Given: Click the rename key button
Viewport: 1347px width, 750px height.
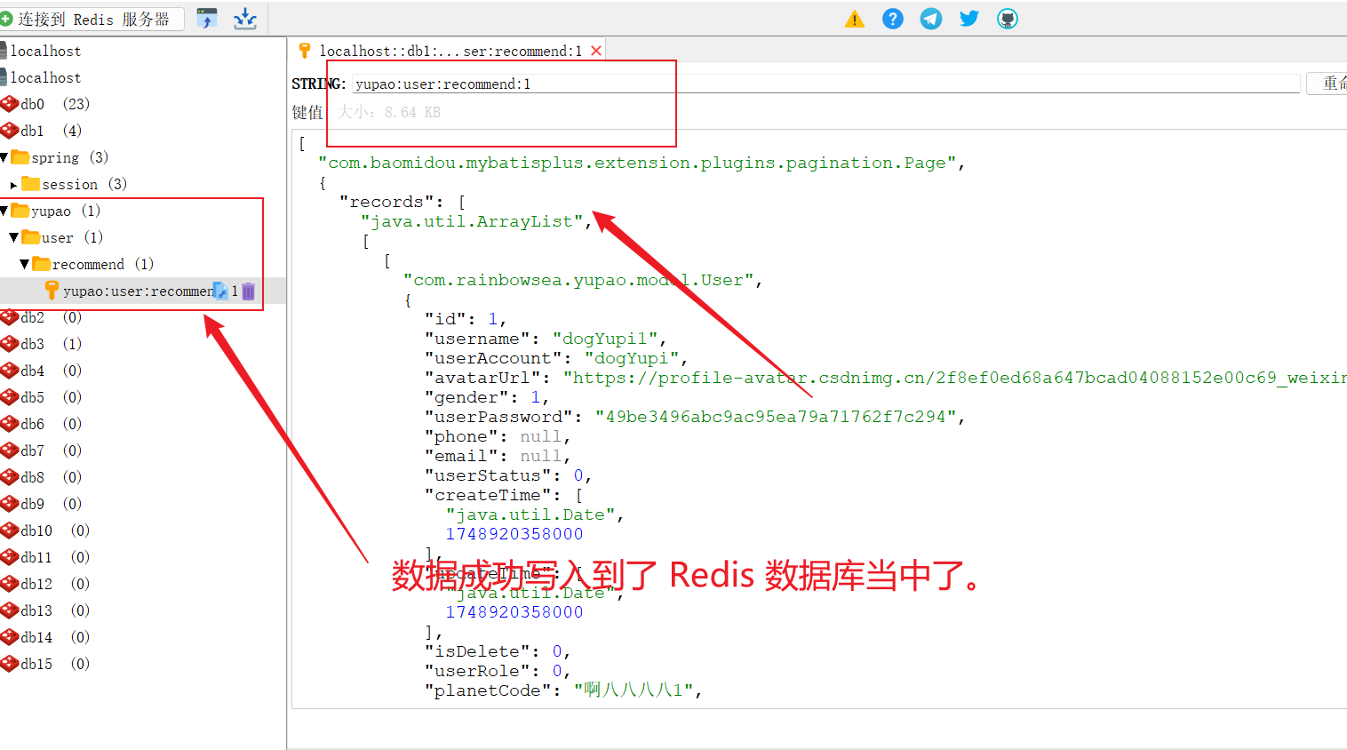Looking at the screenshot, I should pyautogui.click(x=1330, y=84).
